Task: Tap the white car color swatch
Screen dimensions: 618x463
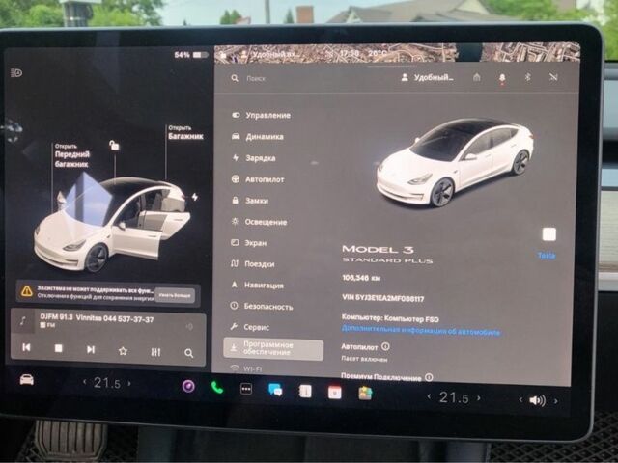Action: [x=549, y=234]
